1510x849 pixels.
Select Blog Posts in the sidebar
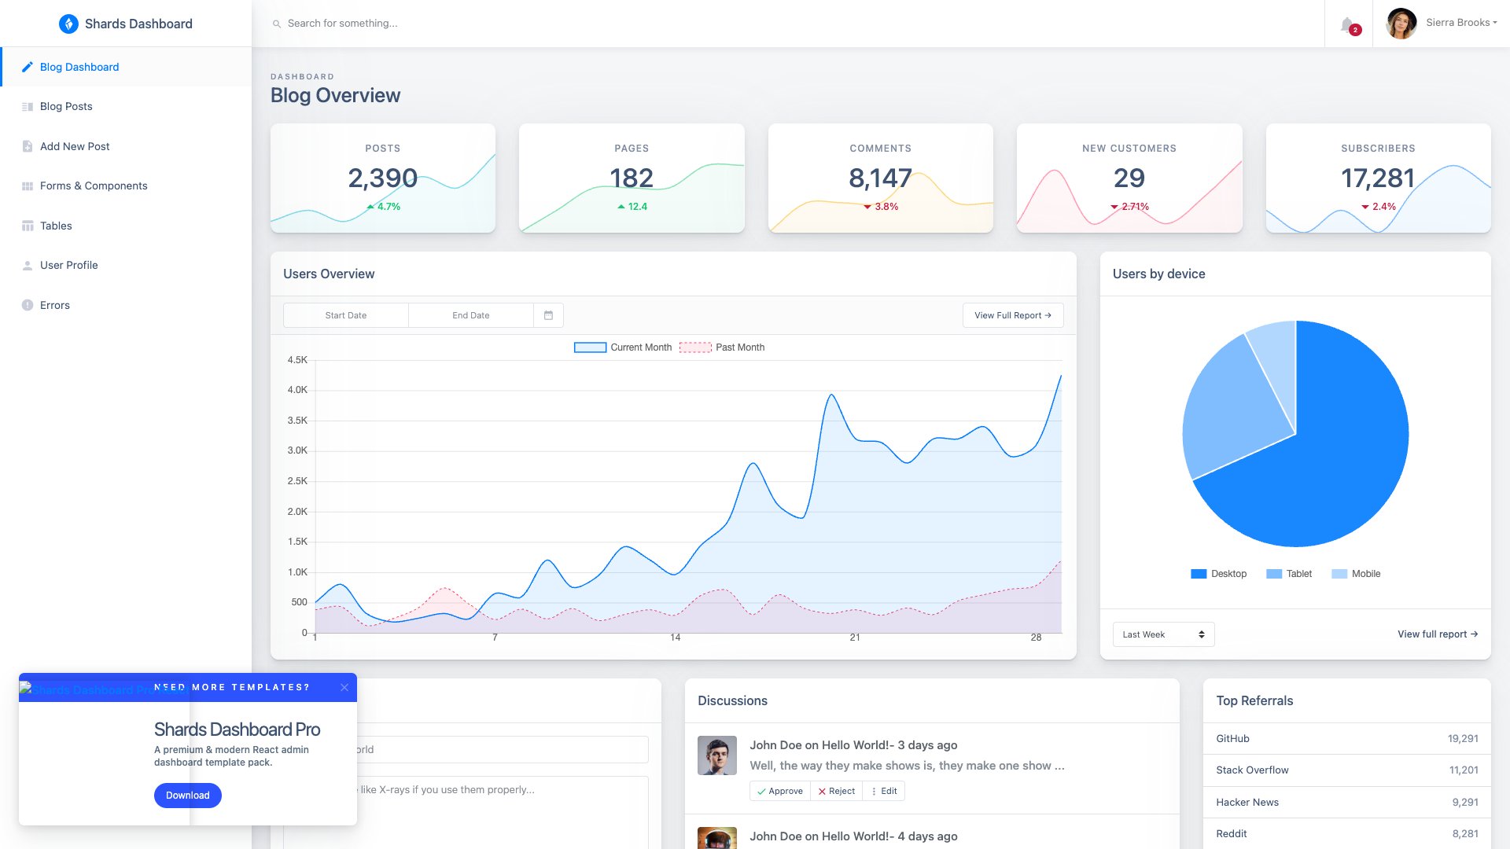67,106
